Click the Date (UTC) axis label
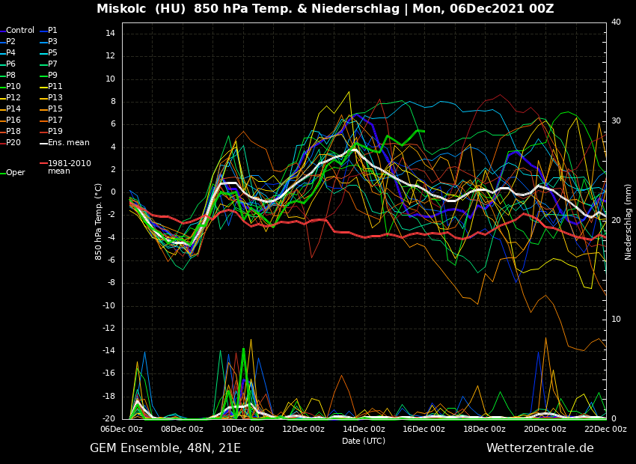Viewport: 636px width, 464px height. coord(364,441)
